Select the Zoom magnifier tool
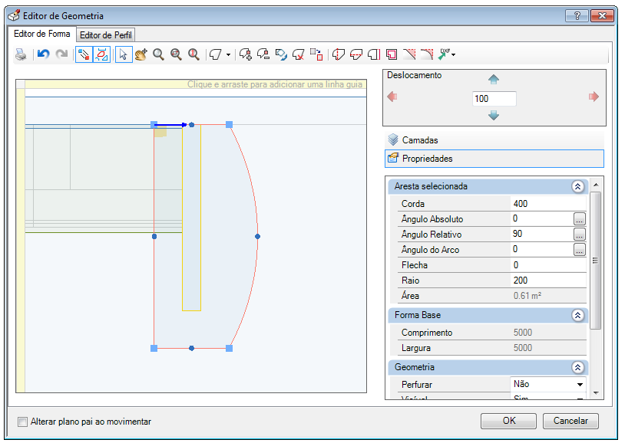This screenshot has width=625, height=443. coord(159,54)
